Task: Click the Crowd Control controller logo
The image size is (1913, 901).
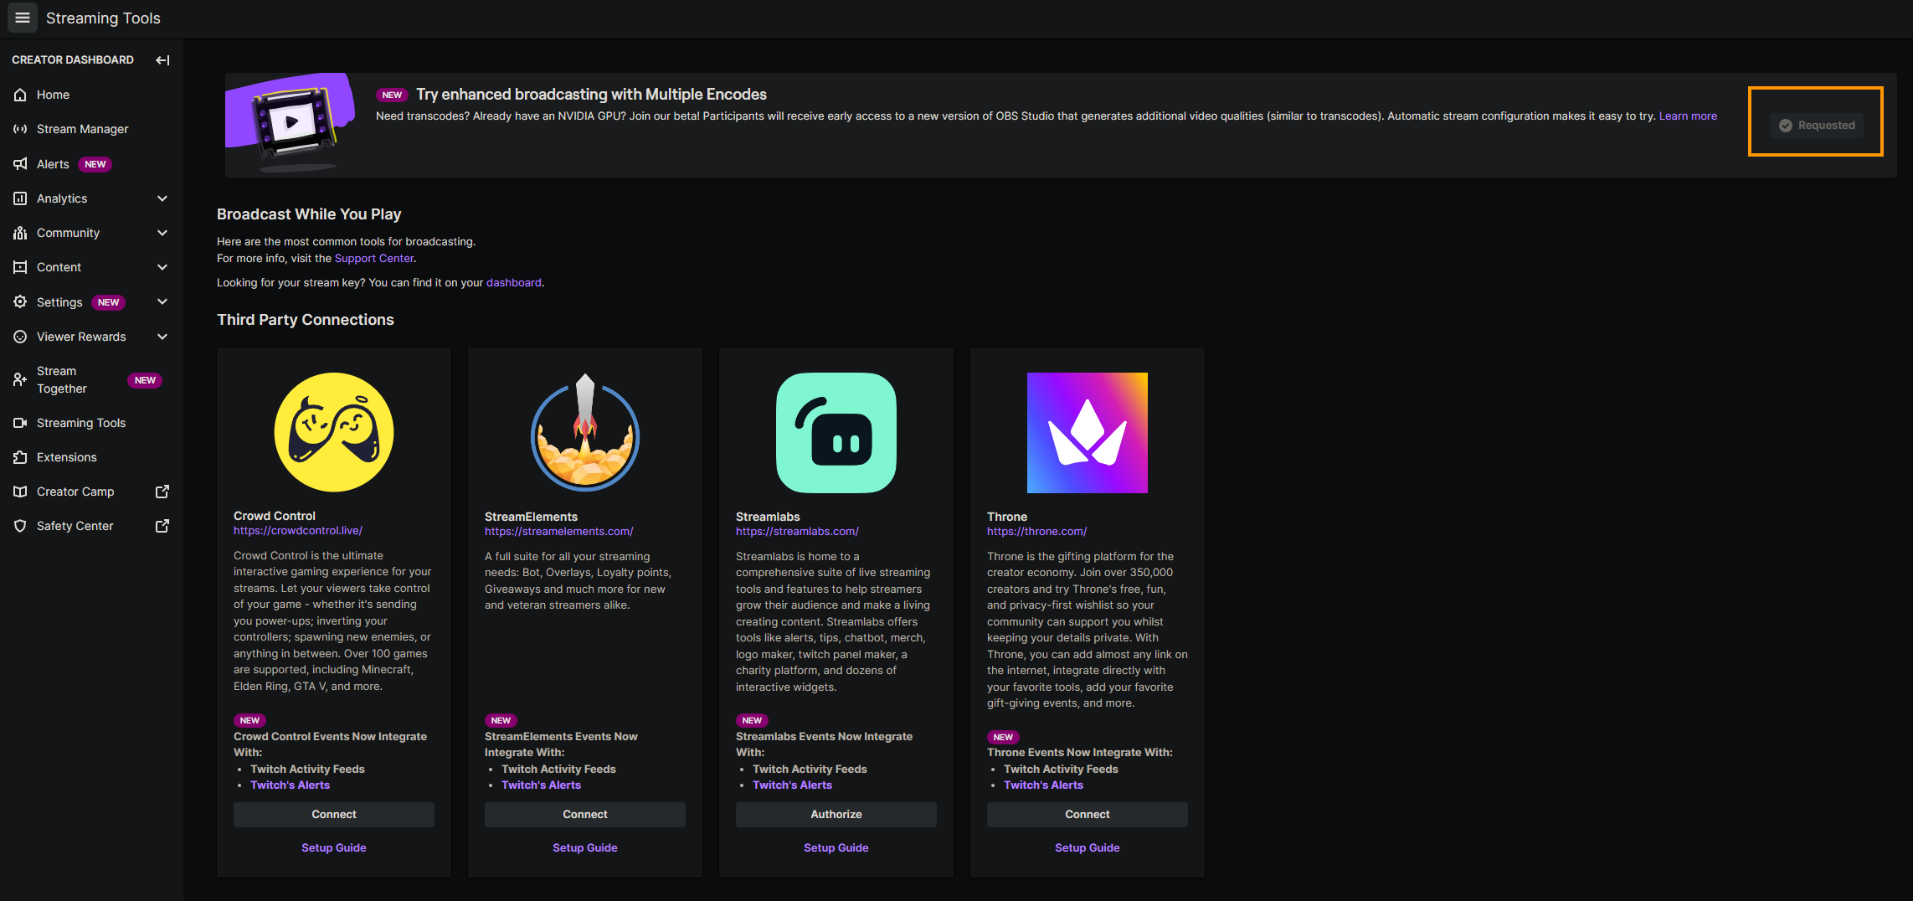Action: (x=334, y=432)
